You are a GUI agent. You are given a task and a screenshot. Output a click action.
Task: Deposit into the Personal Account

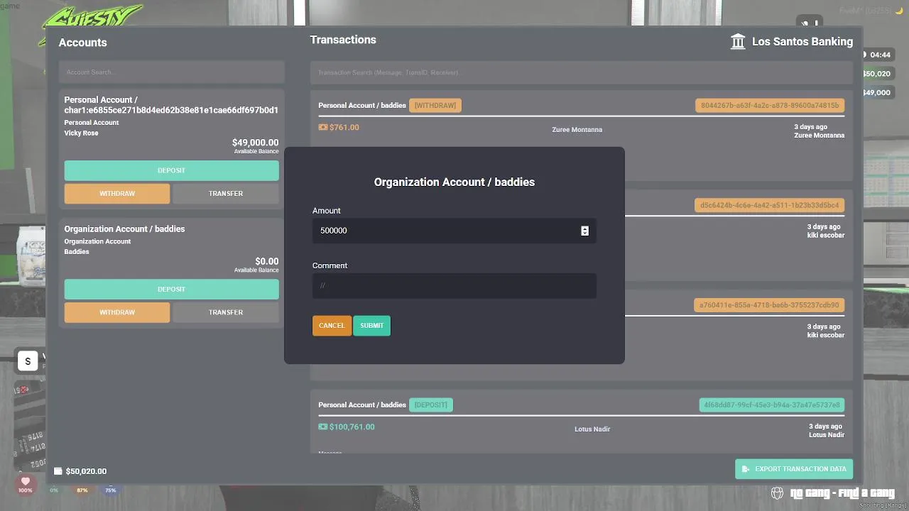click(x=171, y=170)
